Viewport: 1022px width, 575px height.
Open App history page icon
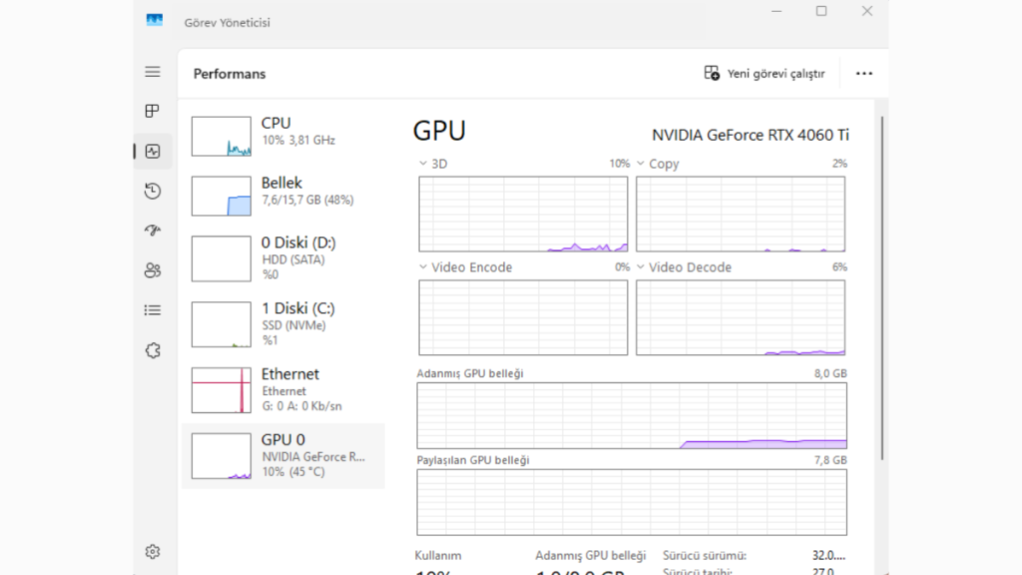[x=153, y=191]
